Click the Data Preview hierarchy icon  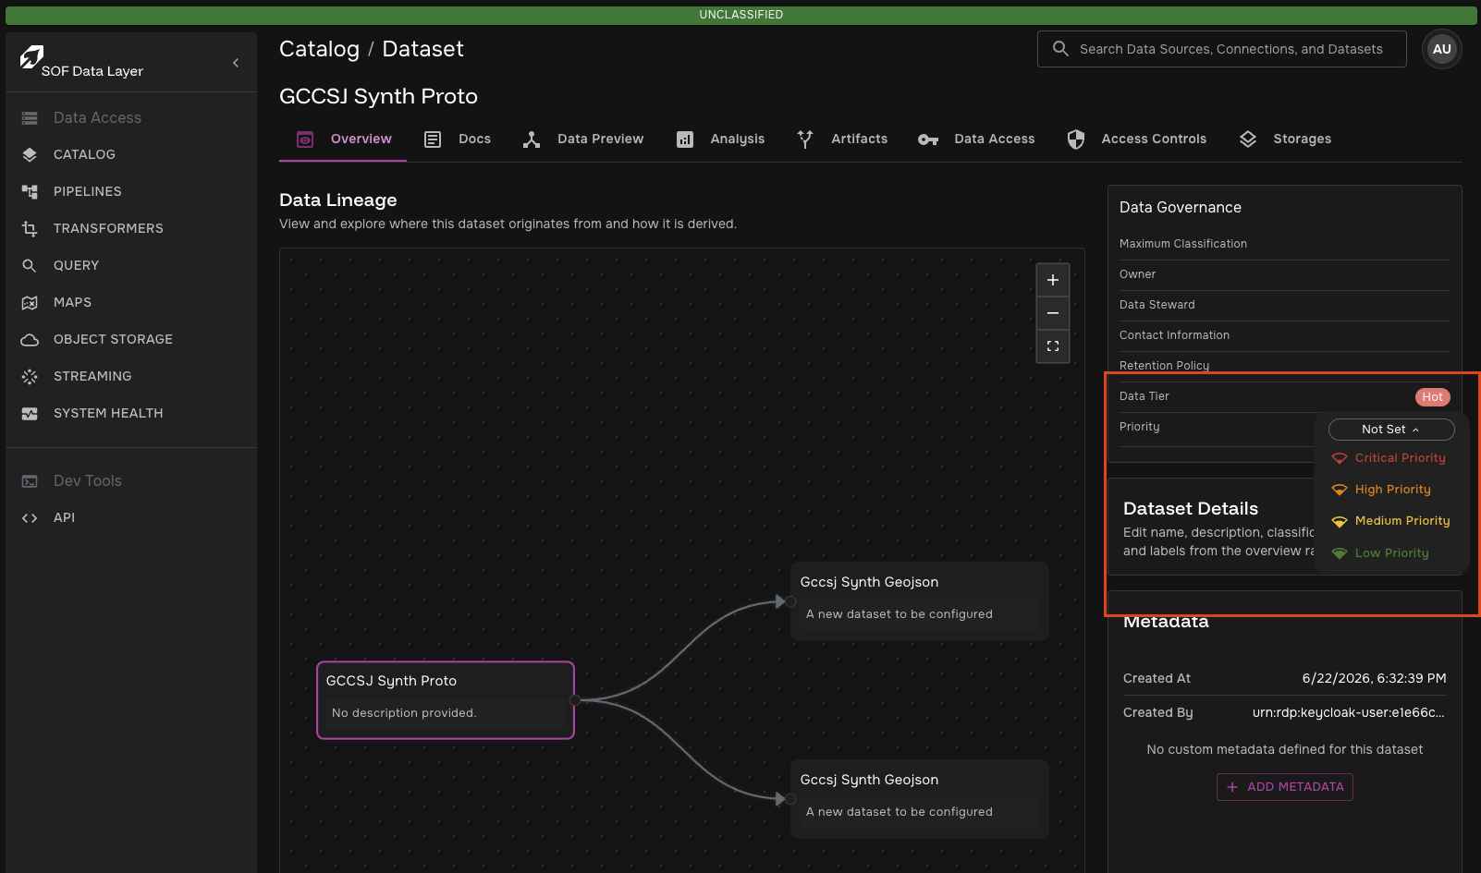[532, 139]
